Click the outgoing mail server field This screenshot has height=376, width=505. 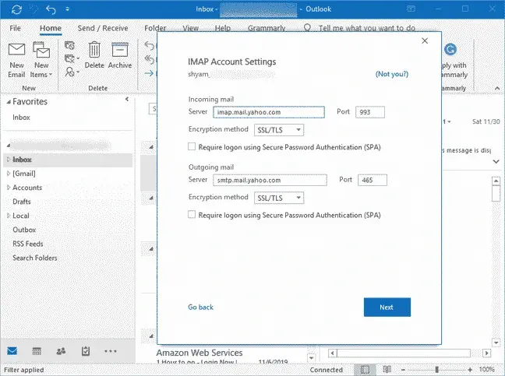tap(270, 180)
